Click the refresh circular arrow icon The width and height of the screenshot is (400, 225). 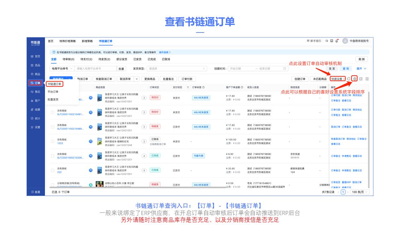tap(349, 79)
